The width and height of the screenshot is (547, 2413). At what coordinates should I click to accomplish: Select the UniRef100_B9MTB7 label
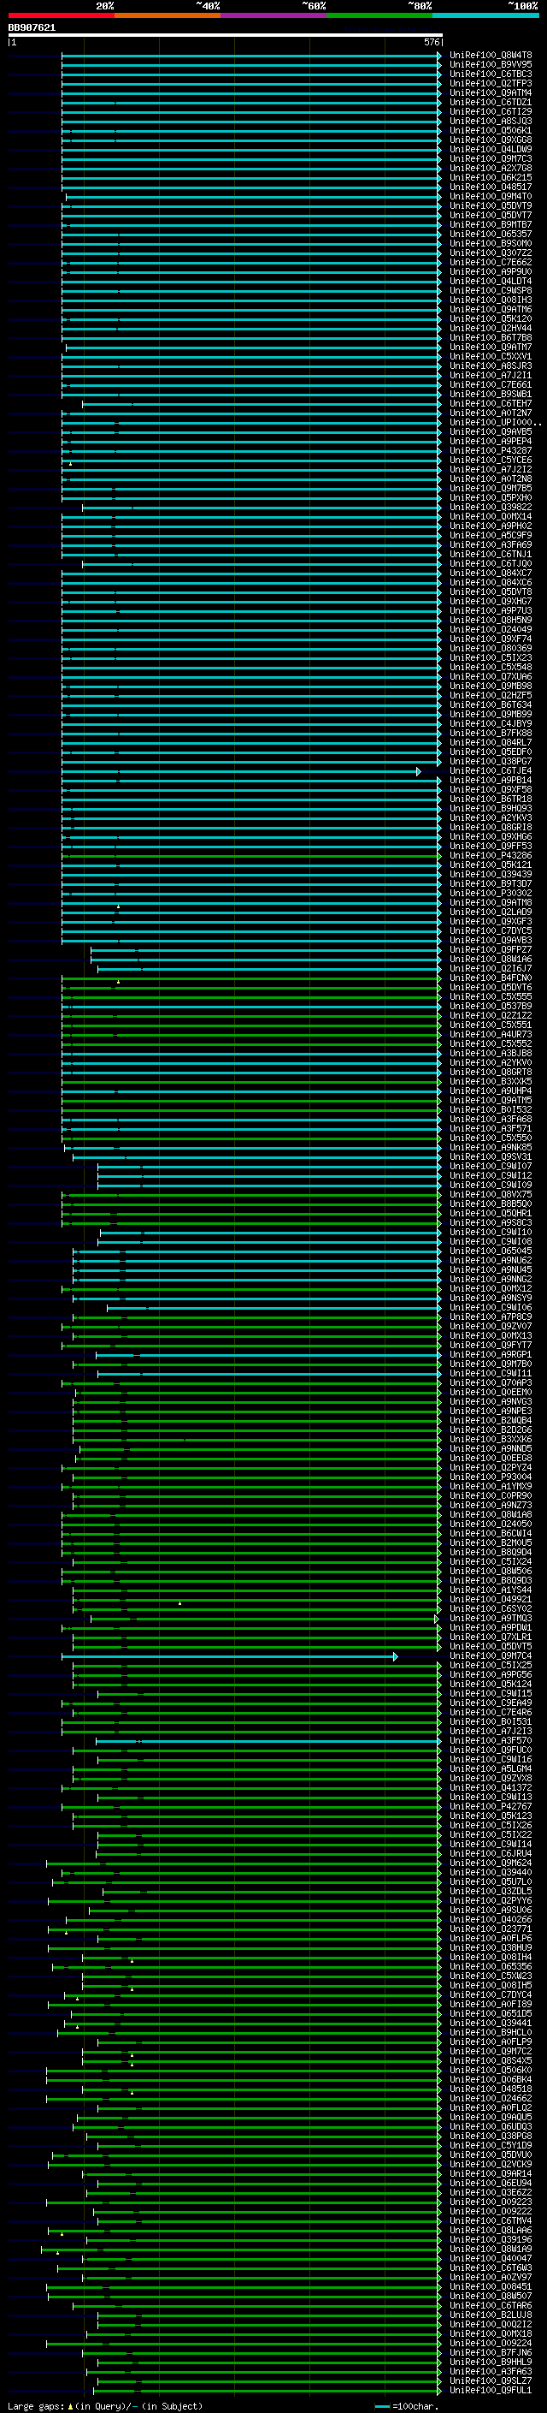[x=491, y=224]
